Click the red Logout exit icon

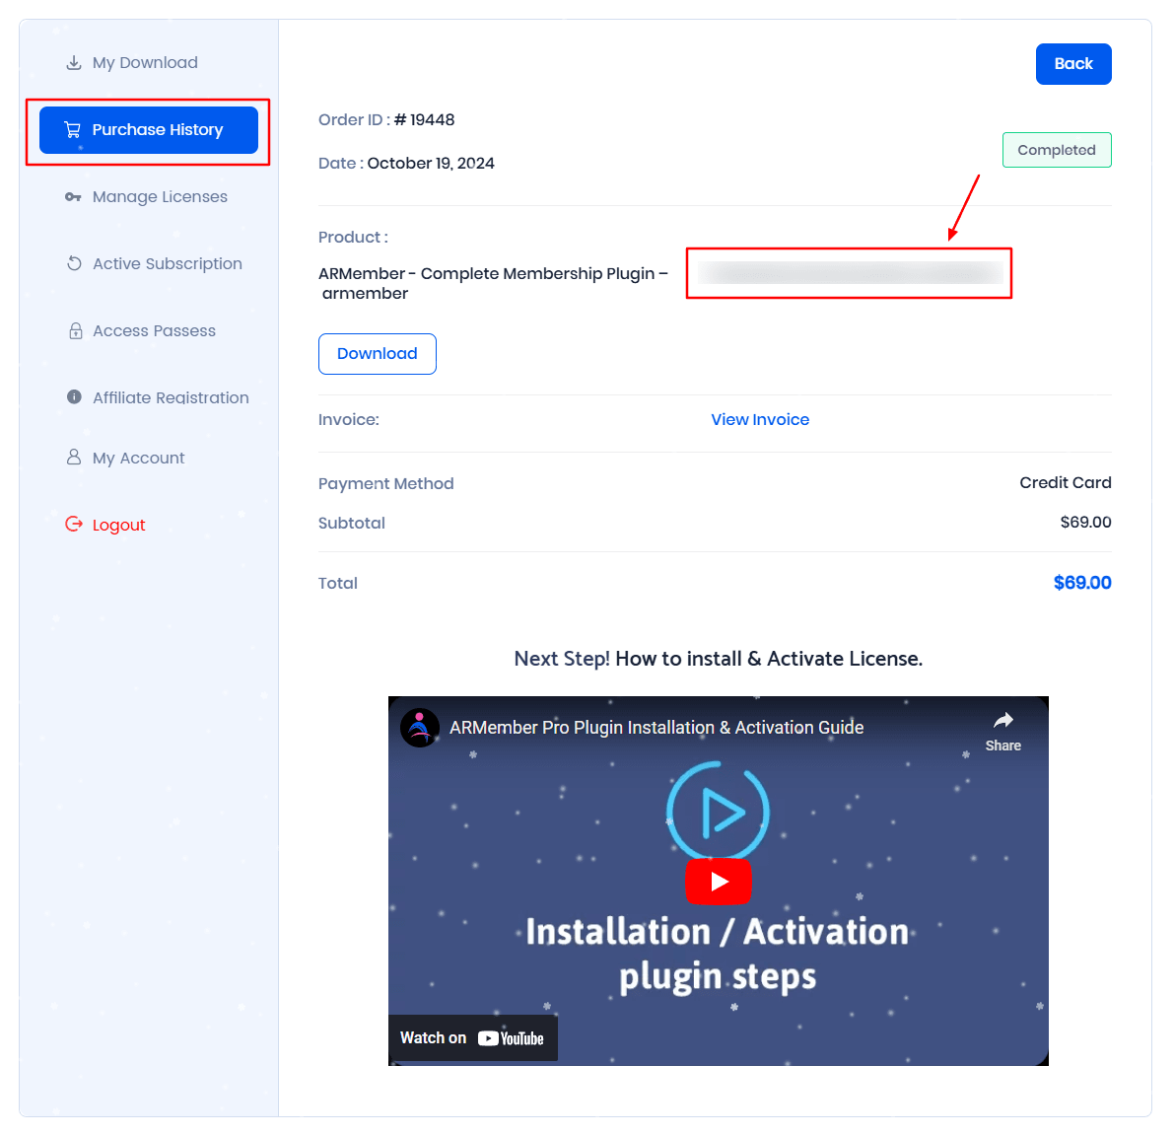[x=73, y=525]
